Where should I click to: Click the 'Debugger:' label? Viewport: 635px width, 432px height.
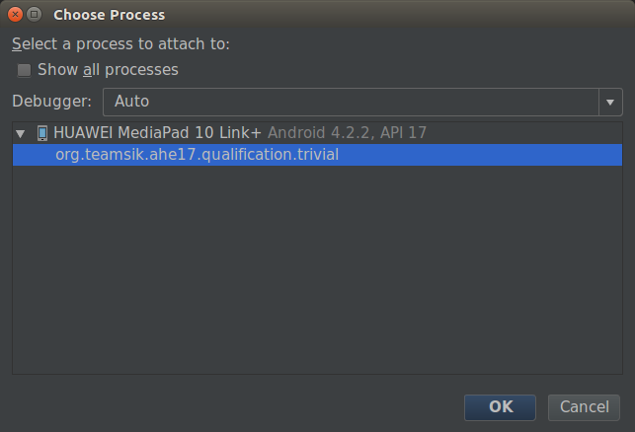(x=51, y=102)
